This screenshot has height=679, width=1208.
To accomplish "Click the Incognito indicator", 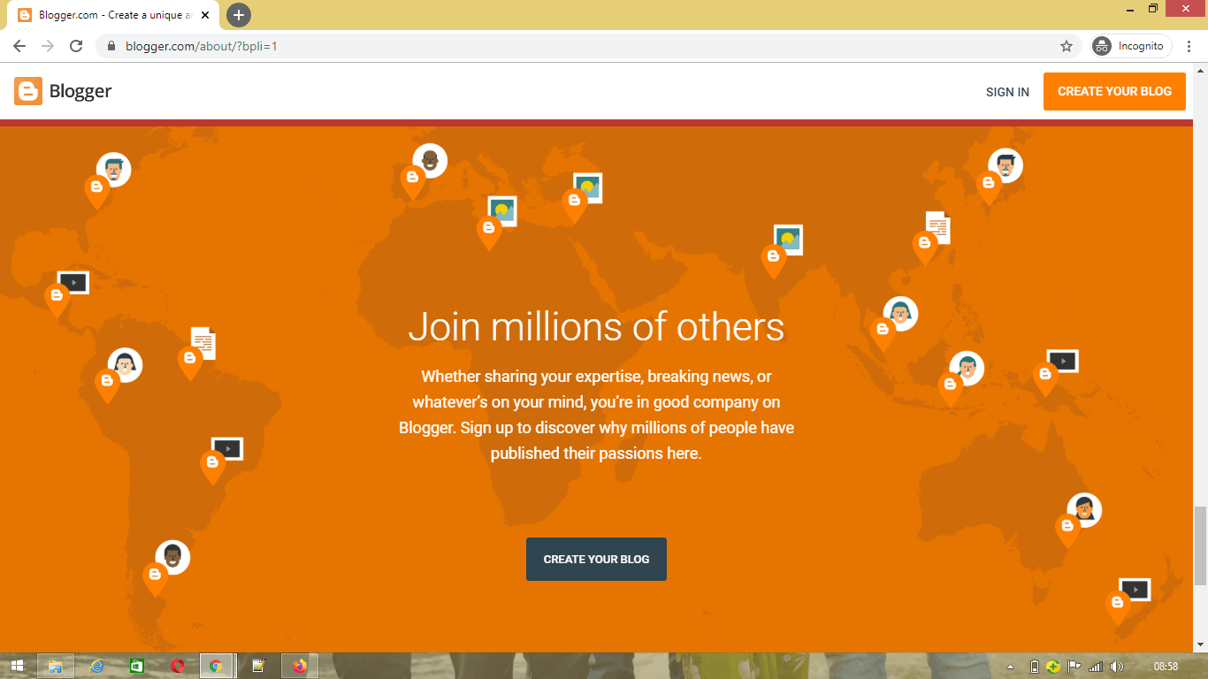I will (x=1131, y=46).
